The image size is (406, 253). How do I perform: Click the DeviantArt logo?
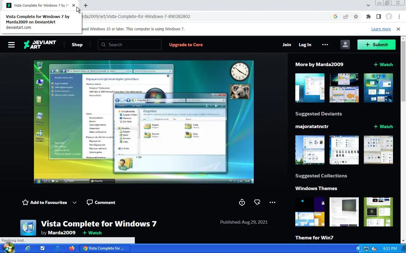pyautogui.click(x=40, y=45)
